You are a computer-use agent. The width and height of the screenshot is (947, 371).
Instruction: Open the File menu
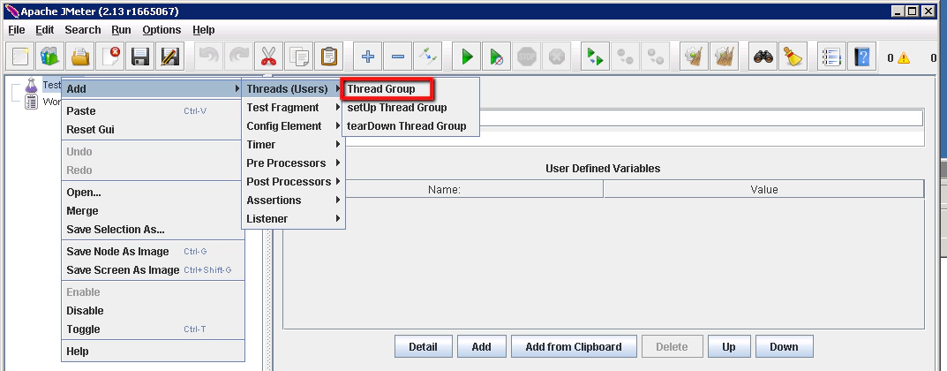click(16, 30)
